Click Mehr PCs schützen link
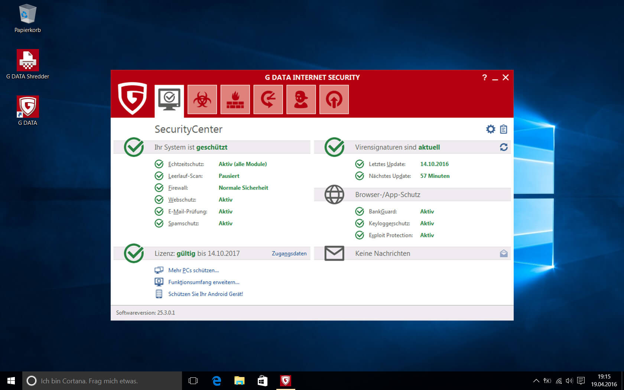 tap(194, 270)
